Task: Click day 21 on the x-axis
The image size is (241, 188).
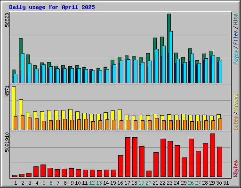Action: click(155, 183)
